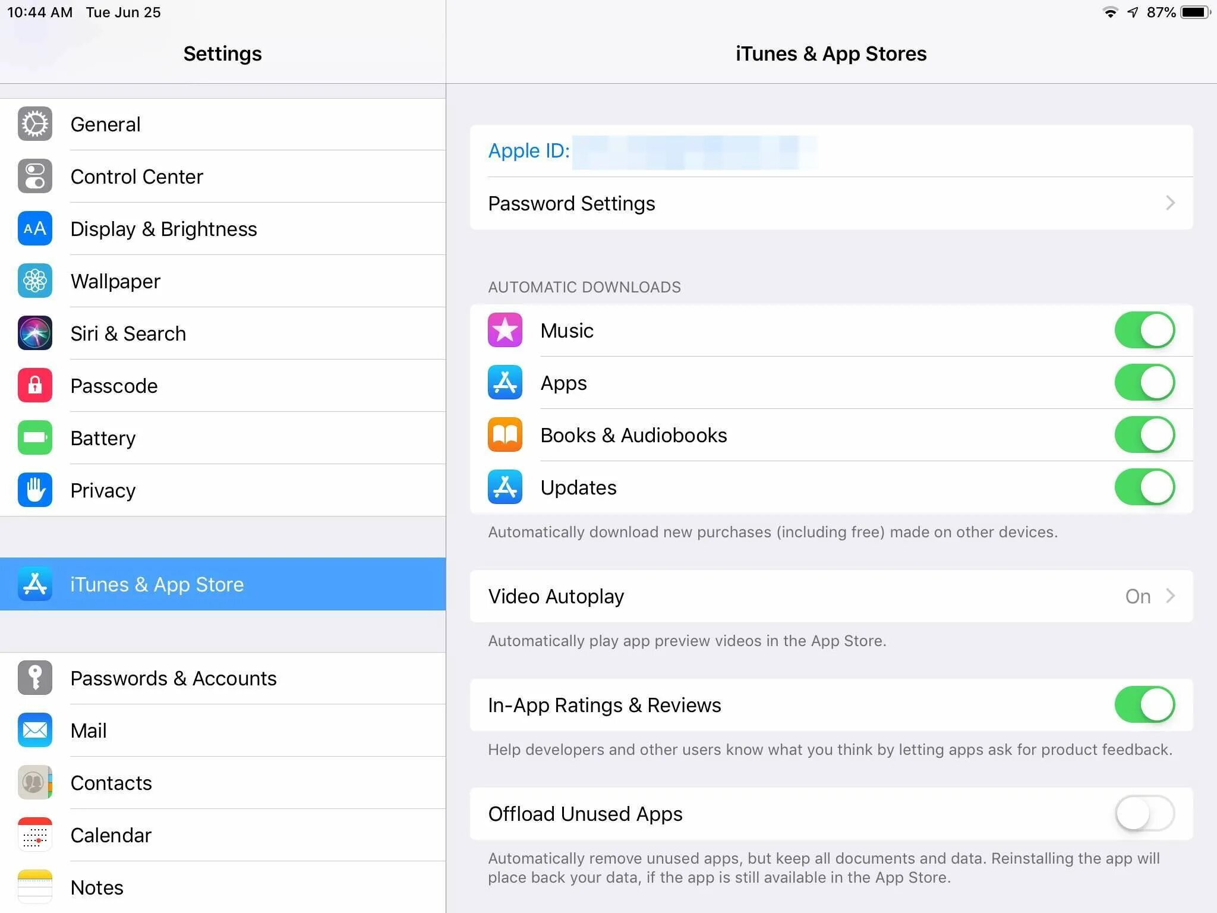Screen dimensions: 1217x913
Task: Turn off automatic Updates toggle
Action: (1144, 487)
